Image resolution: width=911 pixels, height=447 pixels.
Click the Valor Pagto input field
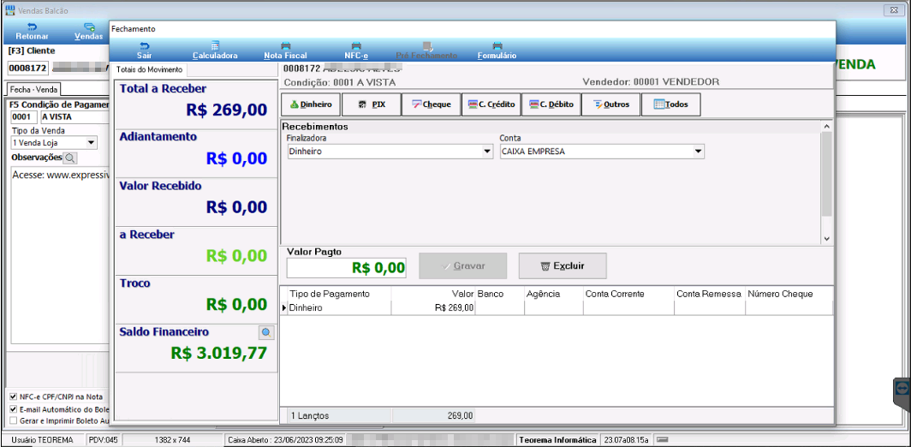pos(346,268)
